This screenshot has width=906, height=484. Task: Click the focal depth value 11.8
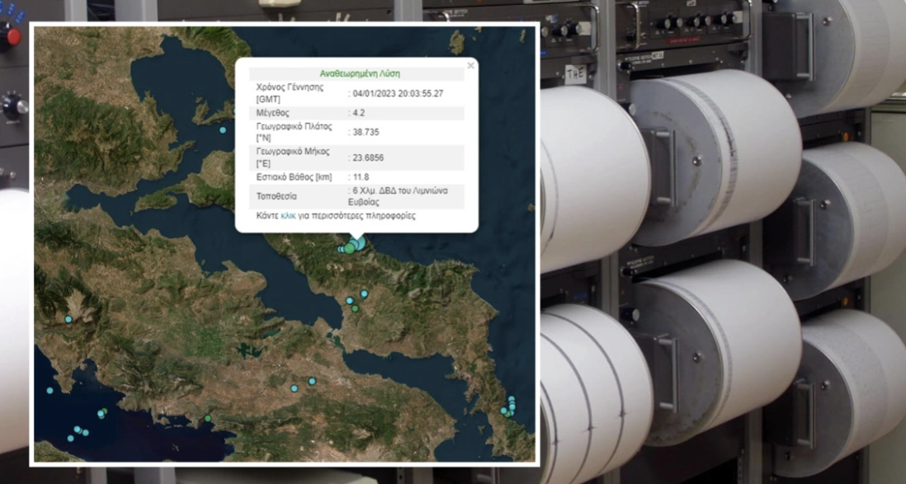(361, 176)
